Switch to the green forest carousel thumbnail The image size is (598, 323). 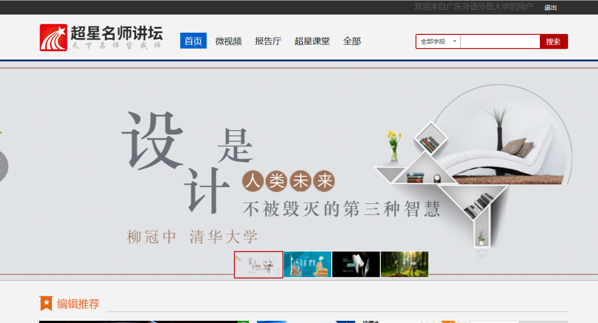tap(404, 264)
